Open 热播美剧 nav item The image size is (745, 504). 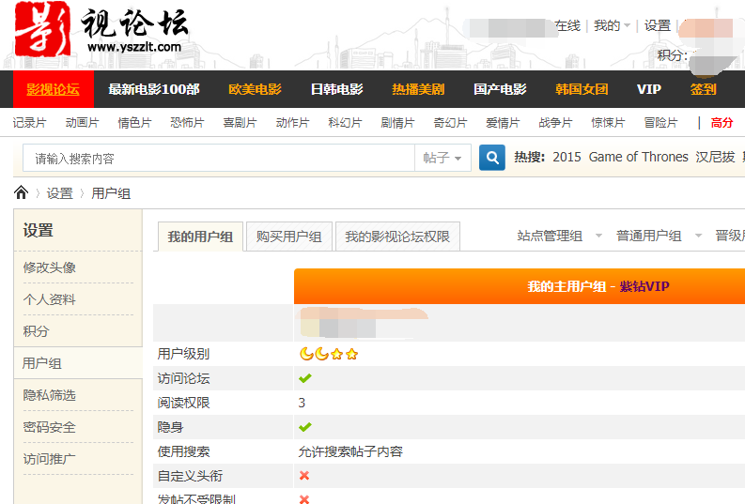(x=418, y=89)
